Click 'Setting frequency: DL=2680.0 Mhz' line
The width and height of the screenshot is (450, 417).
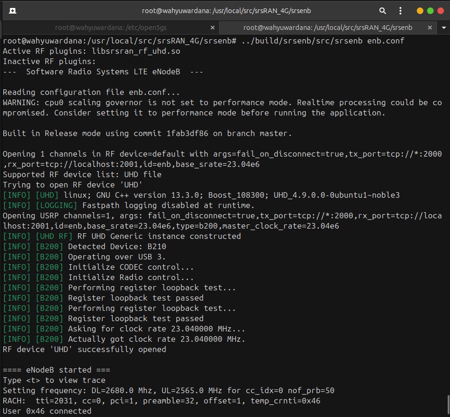click(x=169, y=390)
